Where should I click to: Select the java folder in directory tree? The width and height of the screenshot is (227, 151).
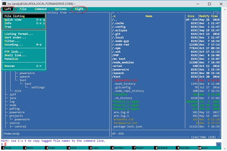tap(13, 98)
